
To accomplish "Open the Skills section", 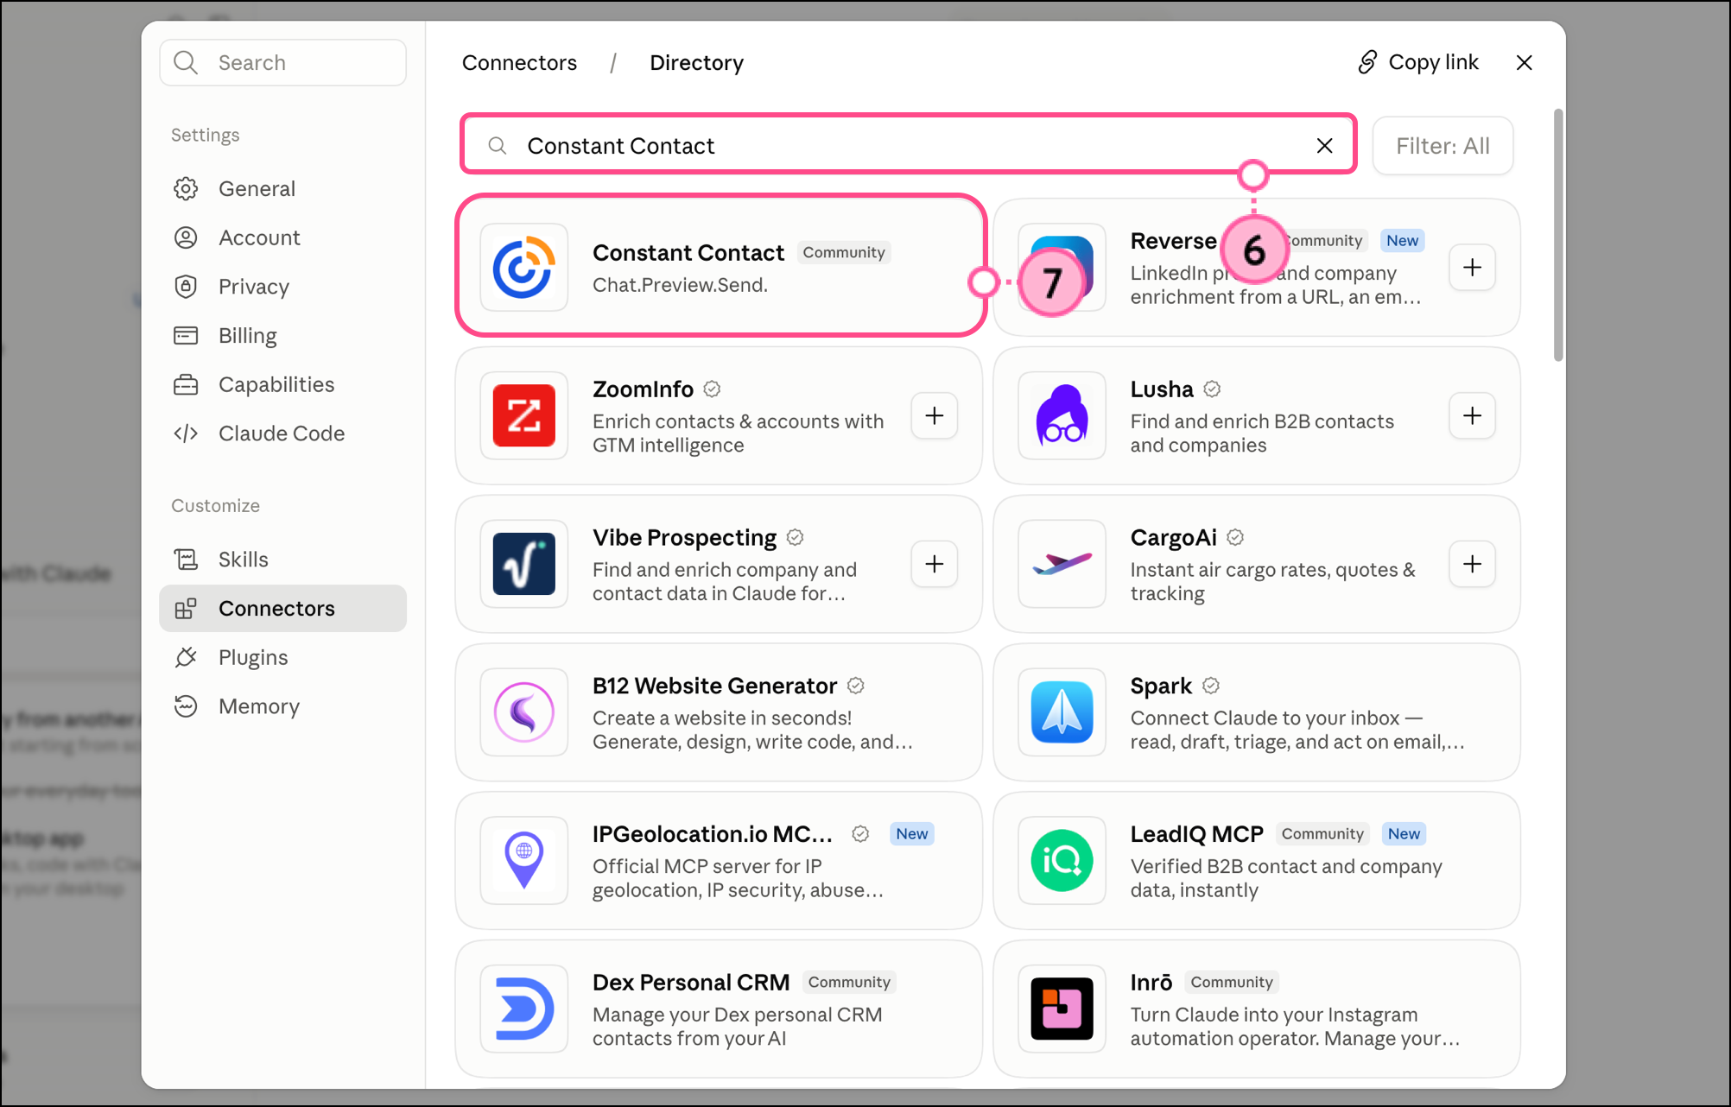I will (282, 560).
